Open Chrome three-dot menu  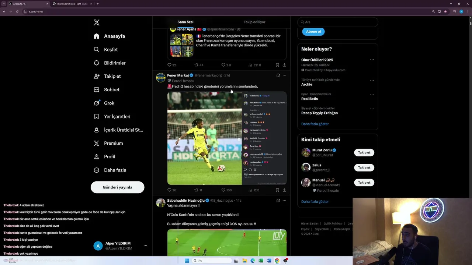[468, 11]
